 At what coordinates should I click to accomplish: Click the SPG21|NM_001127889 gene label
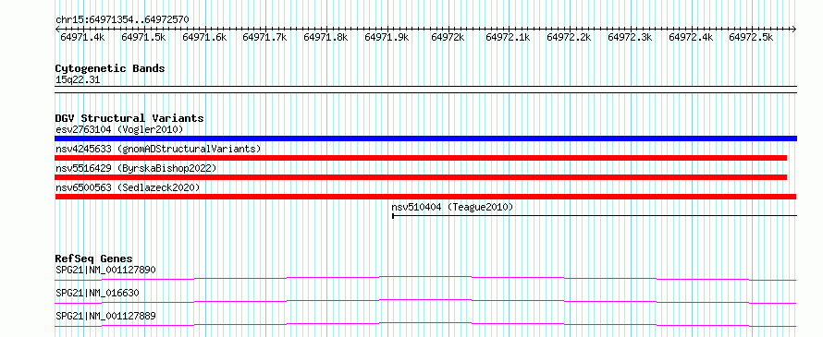point(105,316)
